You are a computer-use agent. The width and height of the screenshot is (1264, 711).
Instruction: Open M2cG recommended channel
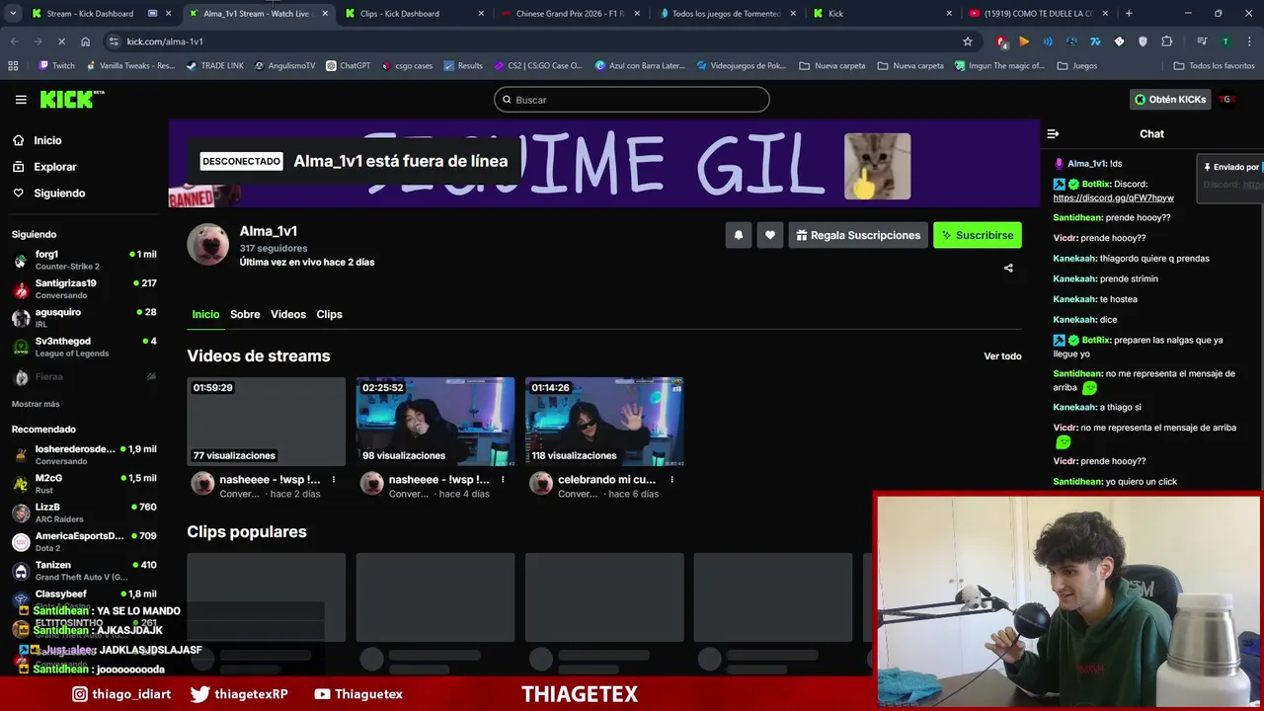click(x=83, y=484)
